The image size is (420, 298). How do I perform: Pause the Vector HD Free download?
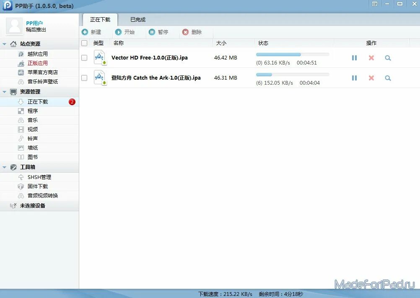tap(354, 57)
